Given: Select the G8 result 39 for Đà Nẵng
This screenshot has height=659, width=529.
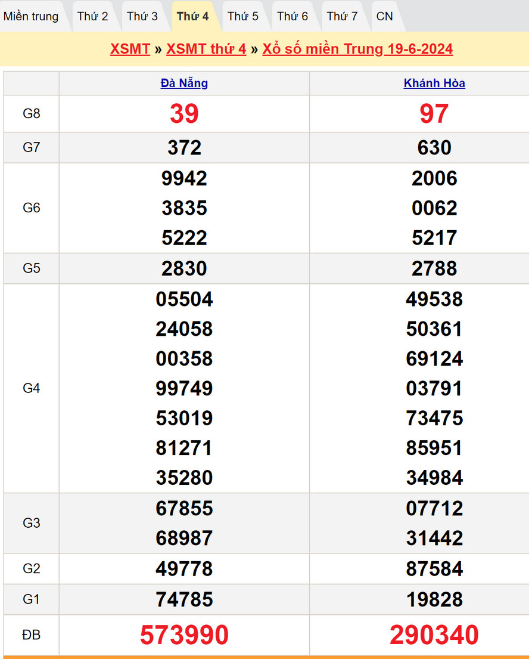Looking at the screenshot, I should click(184, 114).
